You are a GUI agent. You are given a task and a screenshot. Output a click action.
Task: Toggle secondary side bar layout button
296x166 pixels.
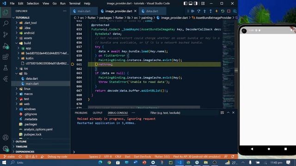pyautogui.click(x=196, y=3)
